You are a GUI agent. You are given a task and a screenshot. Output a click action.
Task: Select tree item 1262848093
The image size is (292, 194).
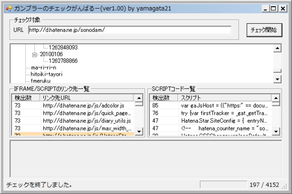pyautogui.click(x=63, y=48)
